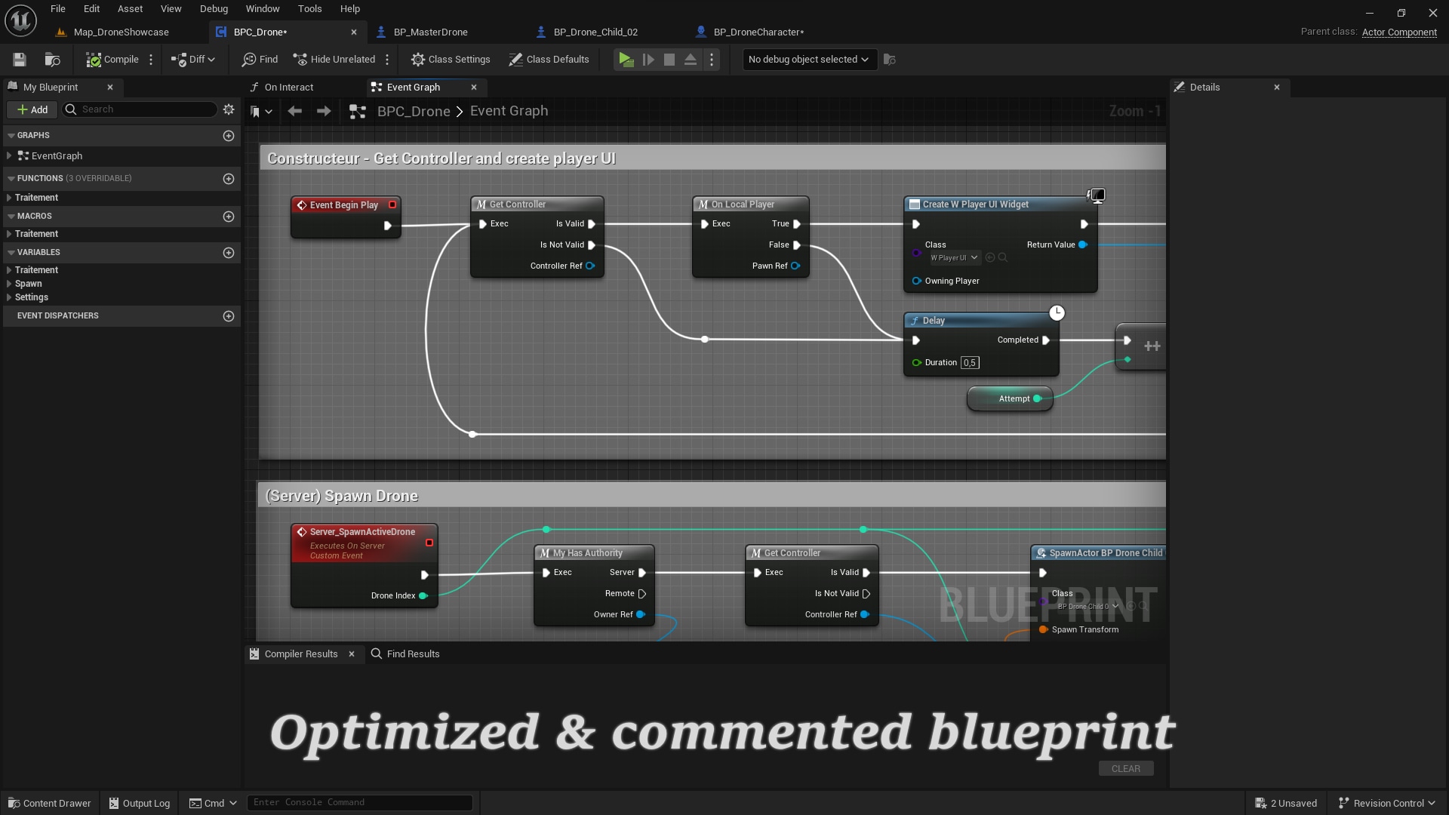Toggle the Content Drawer panel
The image size is (1449, 815).
coord(49,803)
